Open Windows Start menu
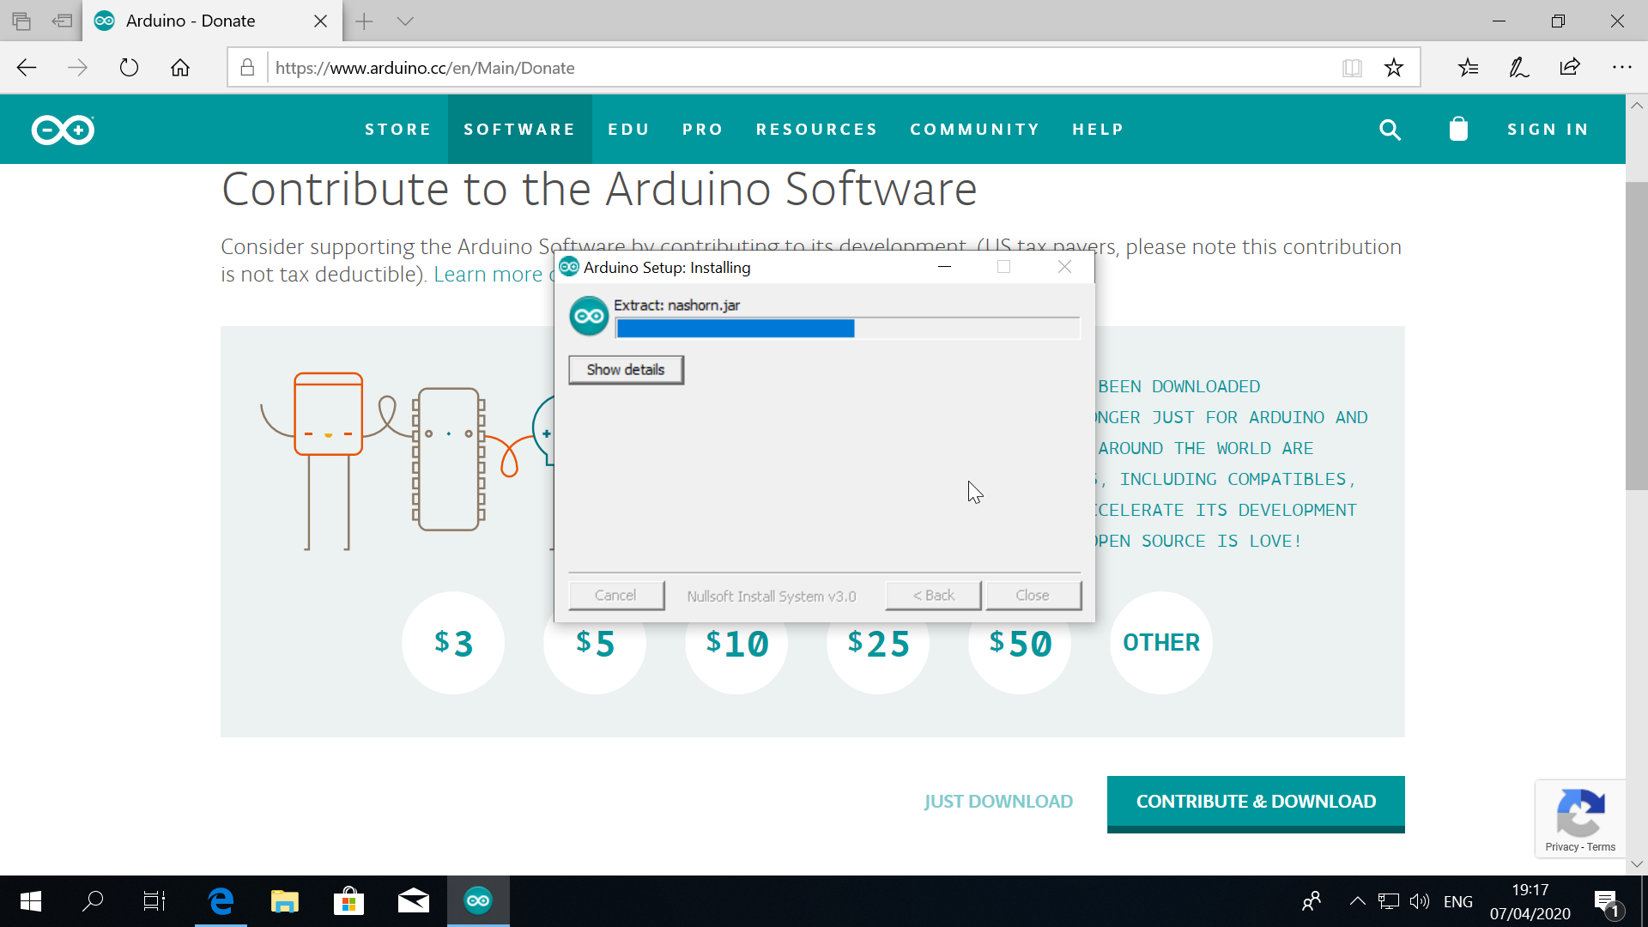 click(31, 901)
